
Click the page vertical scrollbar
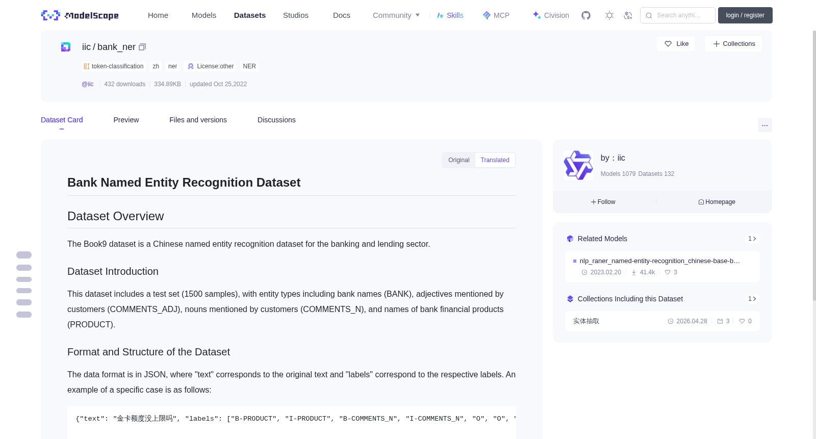814,166
